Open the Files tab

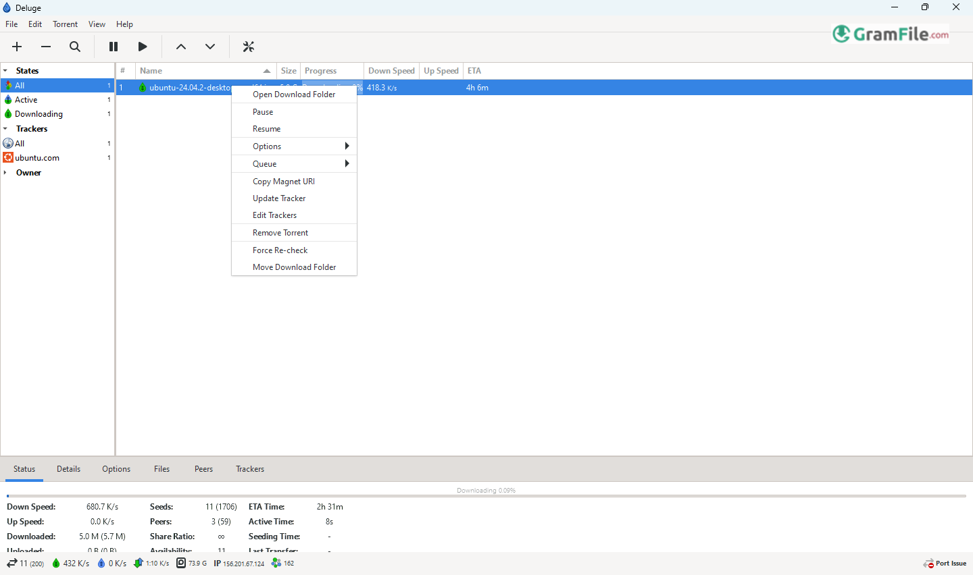(x=161, y=469)
